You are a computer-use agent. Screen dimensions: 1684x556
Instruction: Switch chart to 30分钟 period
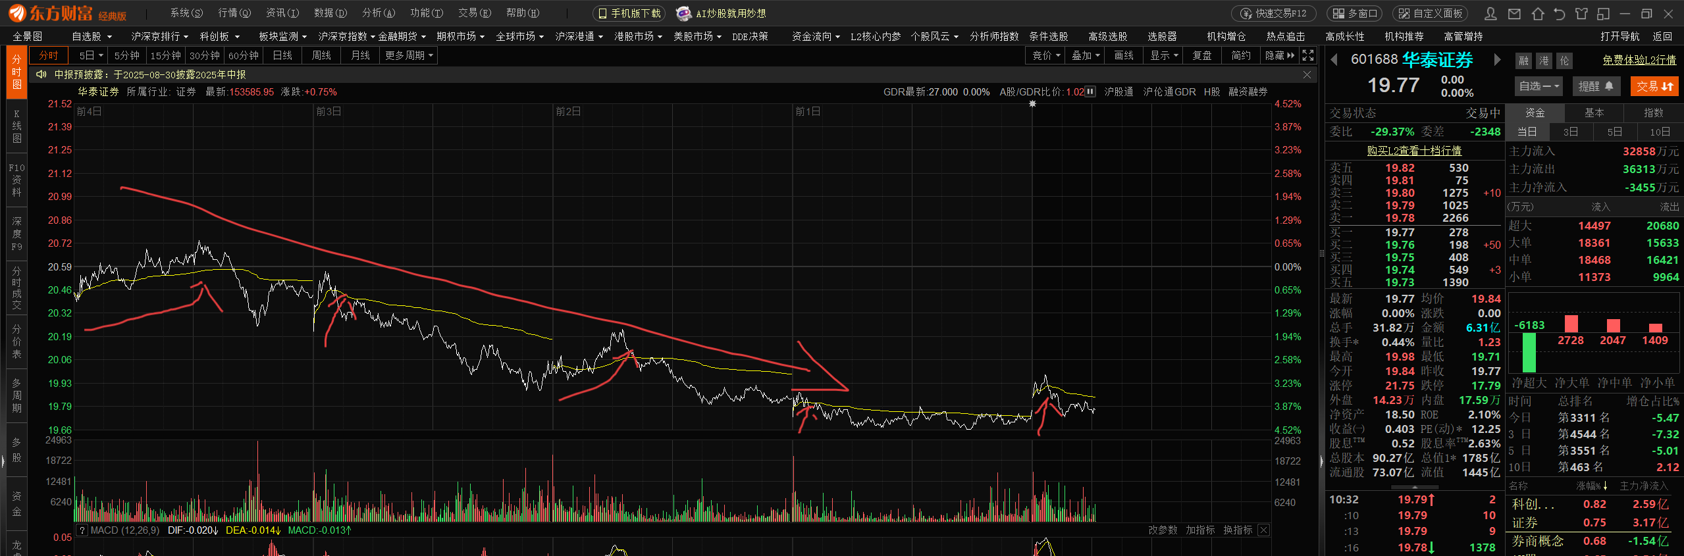205,55
